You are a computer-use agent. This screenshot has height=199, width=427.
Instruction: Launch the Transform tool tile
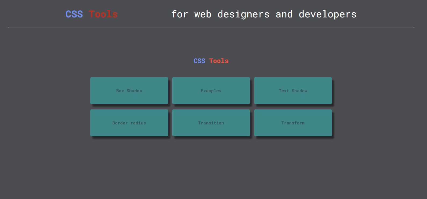(293, 123)
